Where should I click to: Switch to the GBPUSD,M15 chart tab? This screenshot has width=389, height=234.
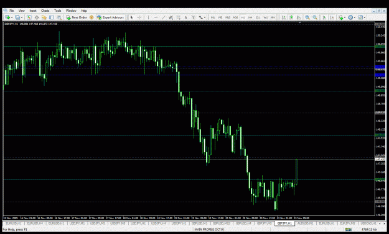click(222, 223)
